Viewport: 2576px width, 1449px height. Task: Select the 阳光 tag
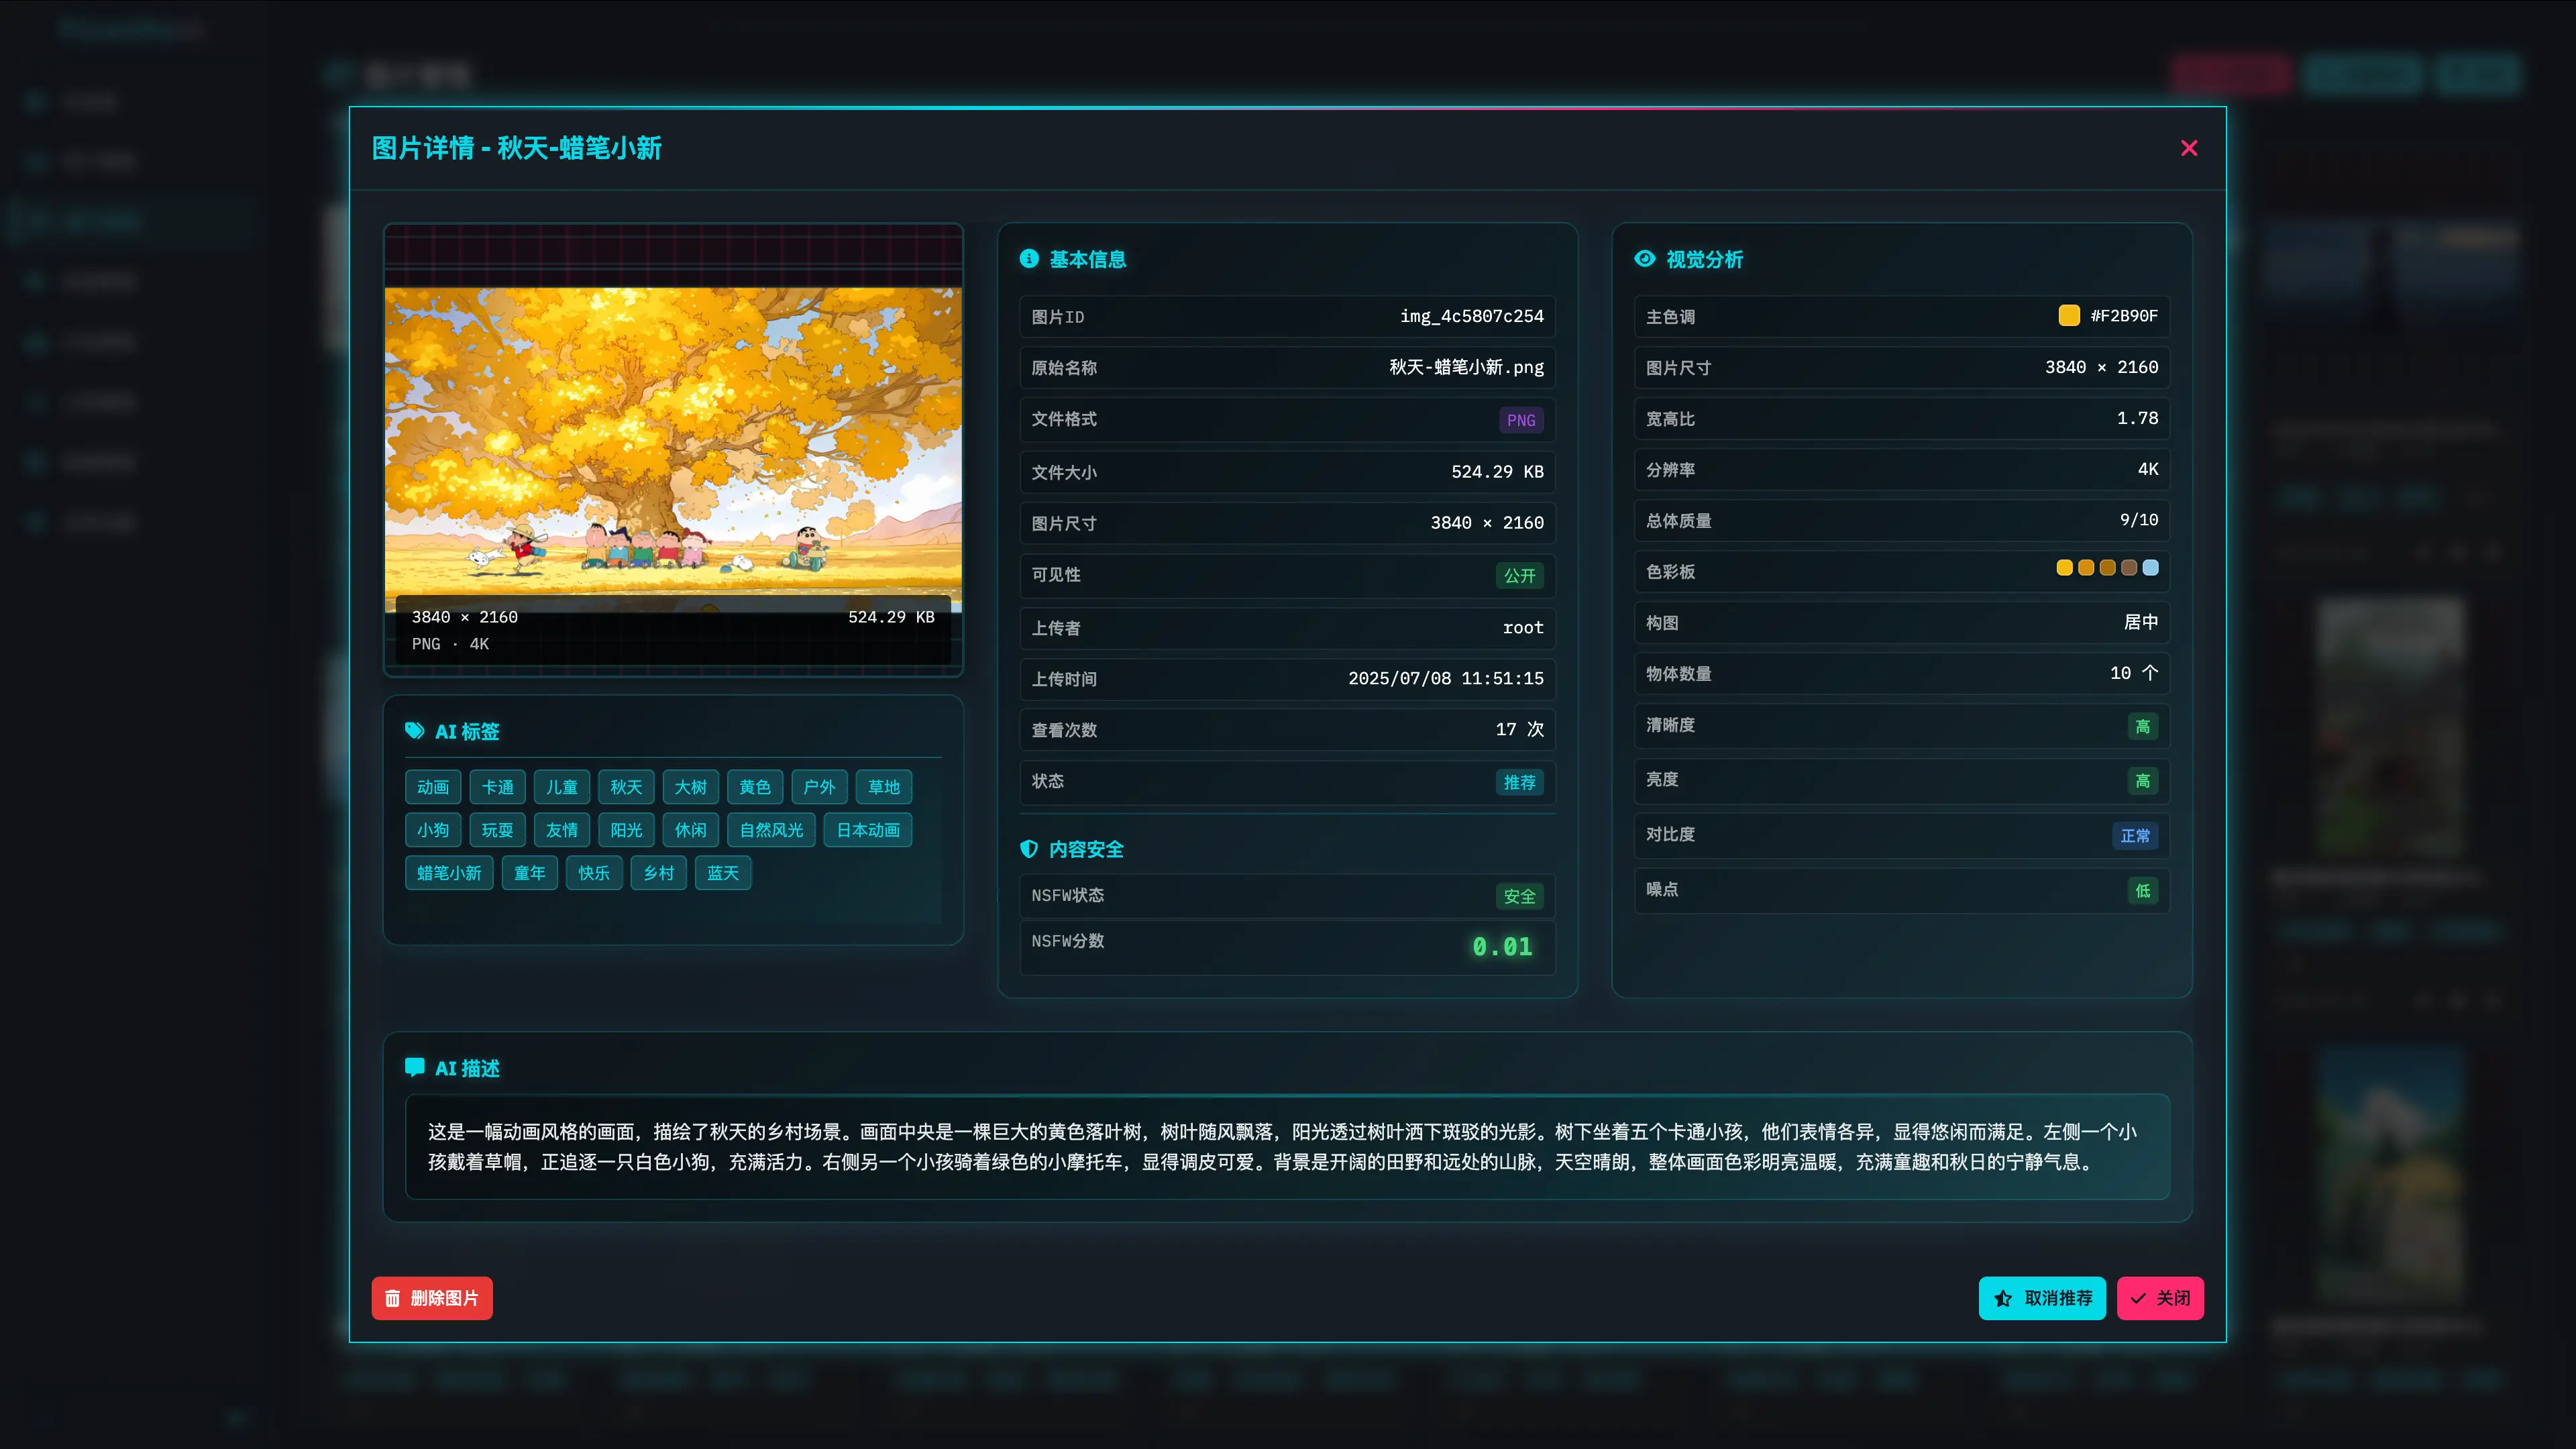[x=626, y=830]
